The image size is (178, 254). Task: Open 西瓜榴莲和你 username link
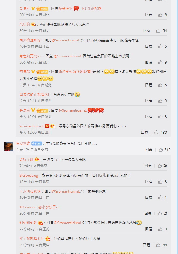pyautogui.click(x=30, y=40)
